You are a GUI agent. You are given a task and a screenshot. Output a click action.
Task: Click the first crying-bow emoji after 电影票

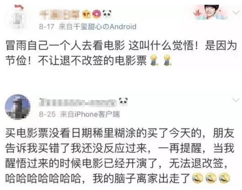click(x=153, y=60)
